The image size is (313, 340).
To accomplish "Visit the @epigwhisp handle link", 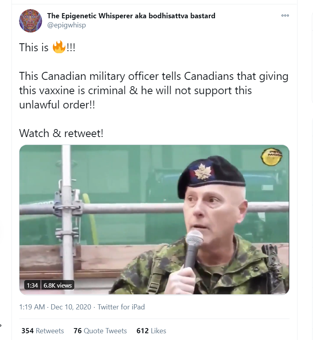I will (66, 25).
